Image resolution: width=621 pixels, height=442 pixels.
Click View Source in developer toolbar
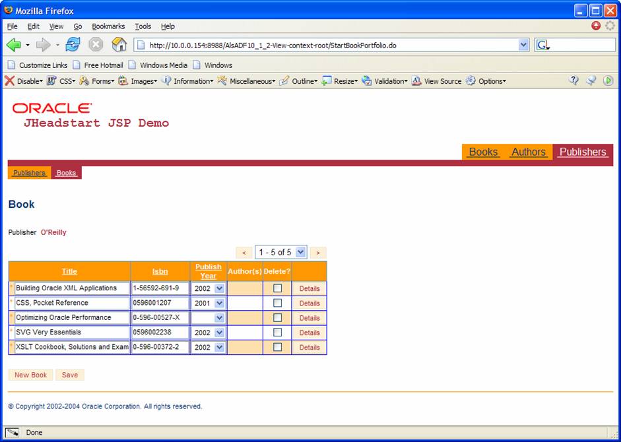[x=442, y=81]
